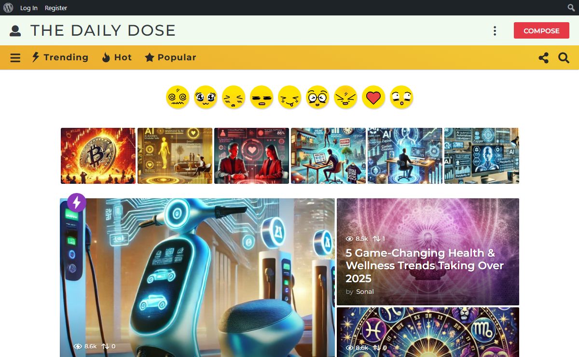
Task: Select the dizzy swirly-eyes emoji reaction
Action: click(x=178, y=97)
